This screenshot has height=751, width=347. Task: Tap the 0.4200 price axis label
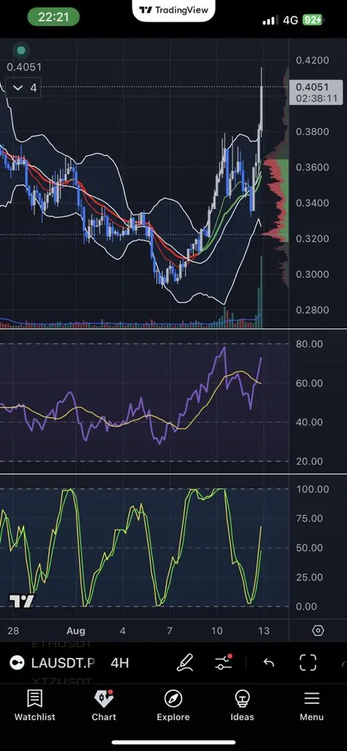click(x=313, y=60)
